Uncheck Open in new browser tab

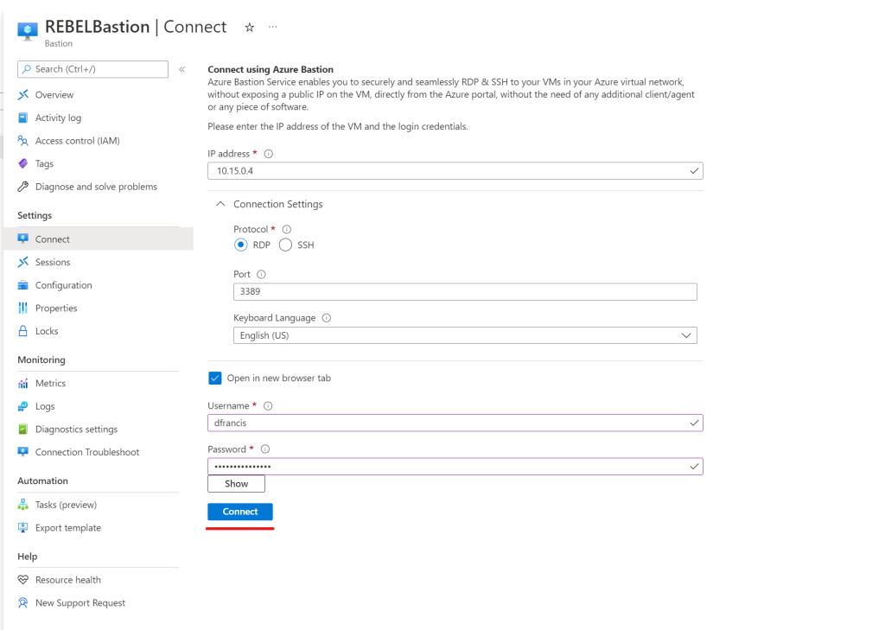[x=214, y=378]
